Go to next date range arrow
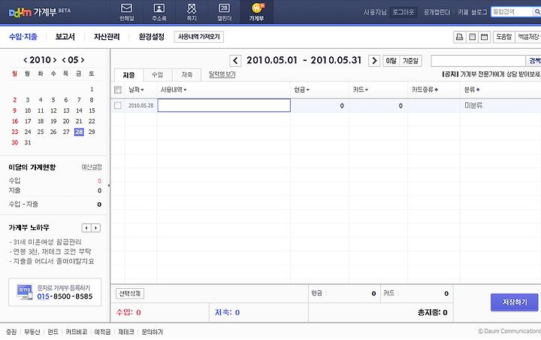This screenshot has height=340, width=541. (x=374, y=61)
